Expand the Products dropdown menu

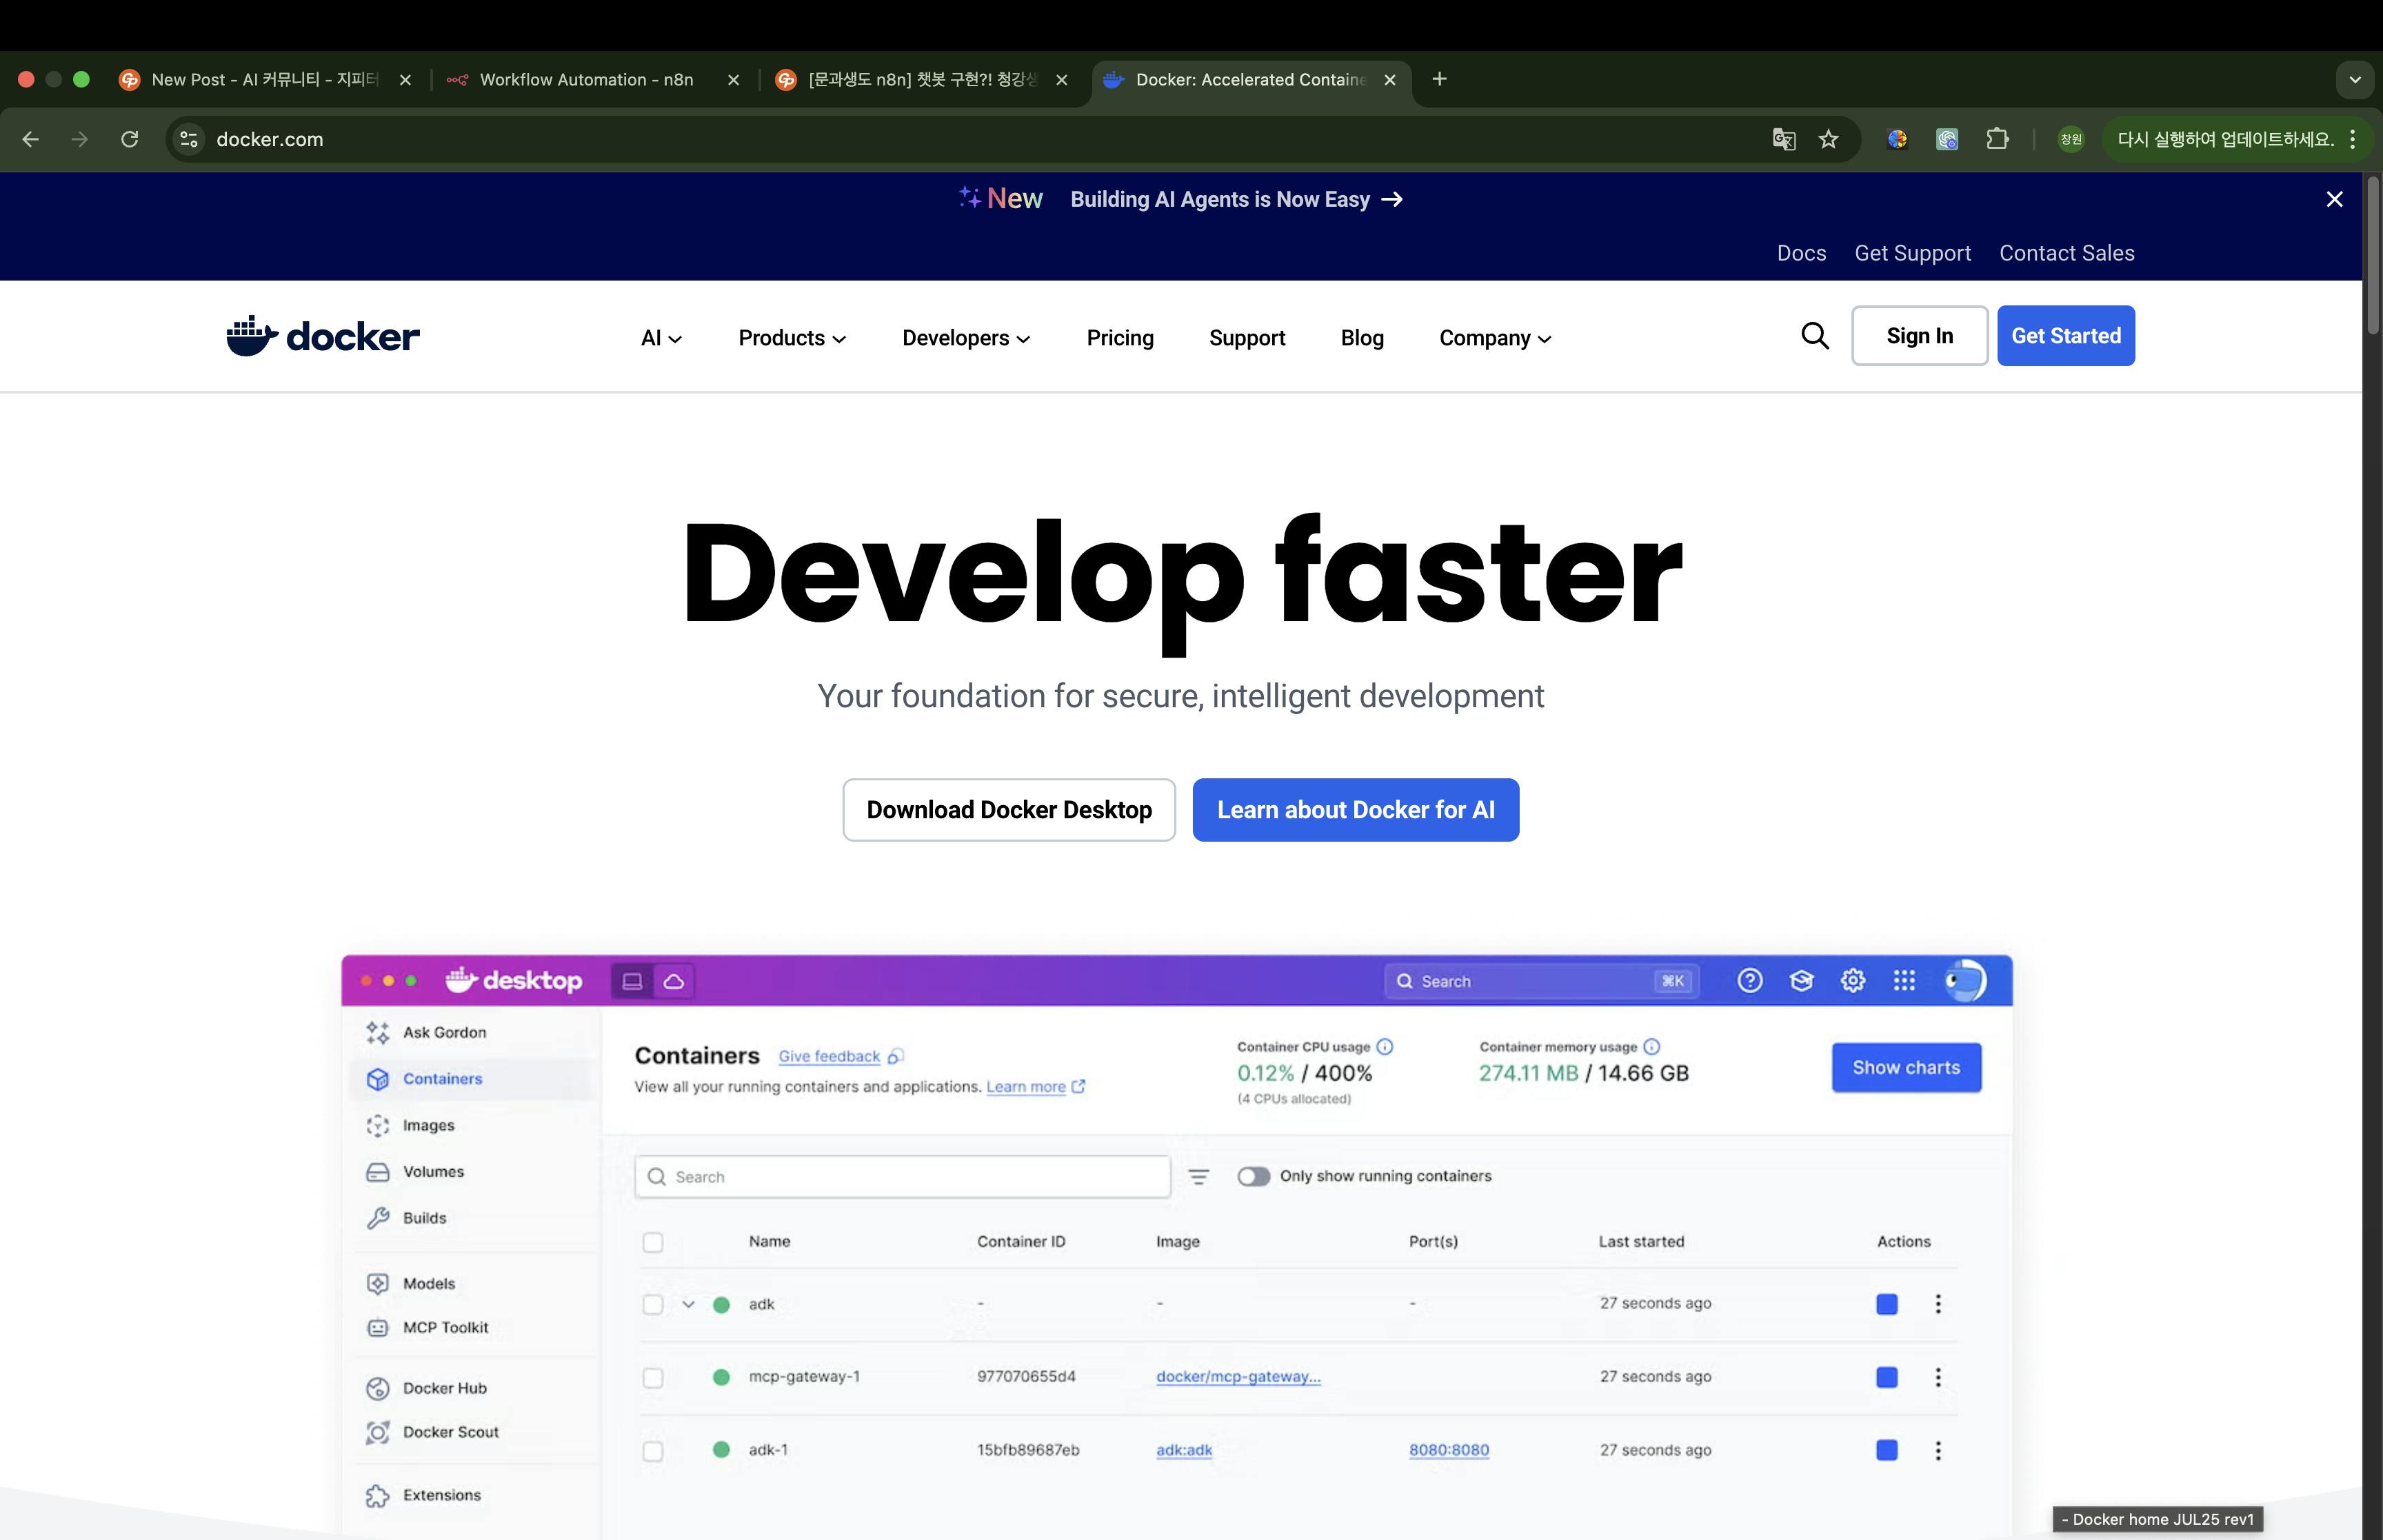coord(792,338)
